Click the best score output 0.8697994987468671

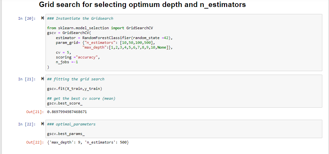[67, 112]
